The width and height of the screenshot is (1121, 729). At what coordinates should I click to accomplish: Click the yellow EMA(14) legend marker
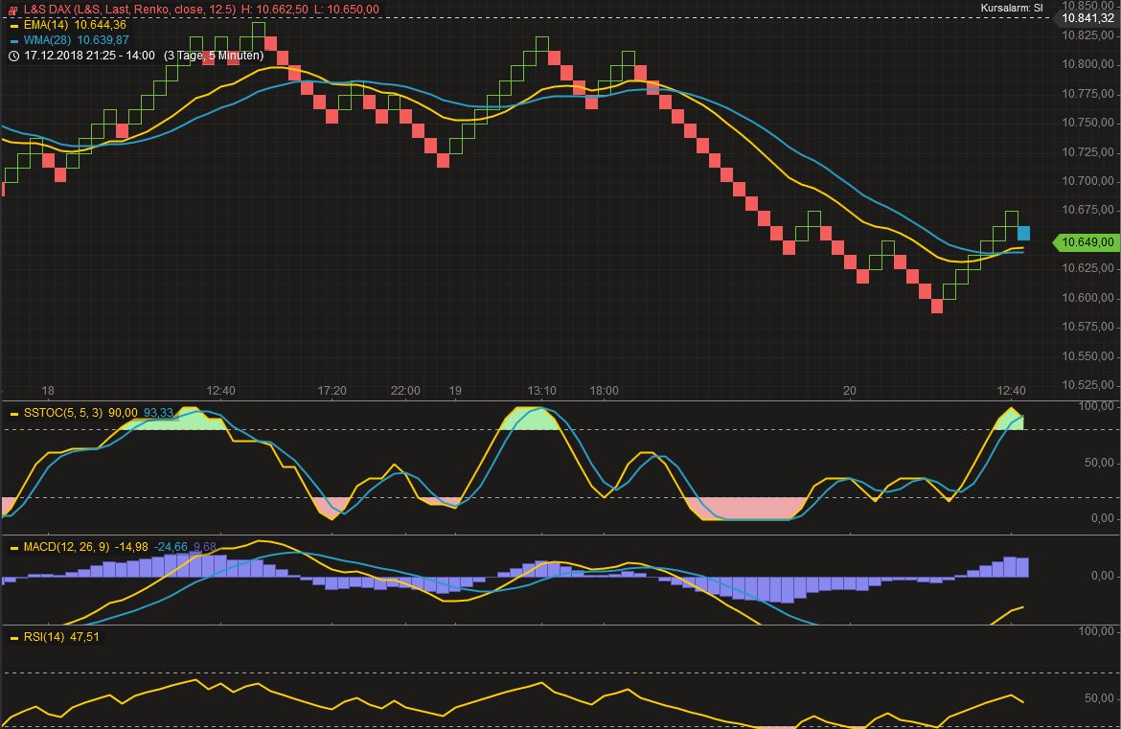[x=13, y=26]
